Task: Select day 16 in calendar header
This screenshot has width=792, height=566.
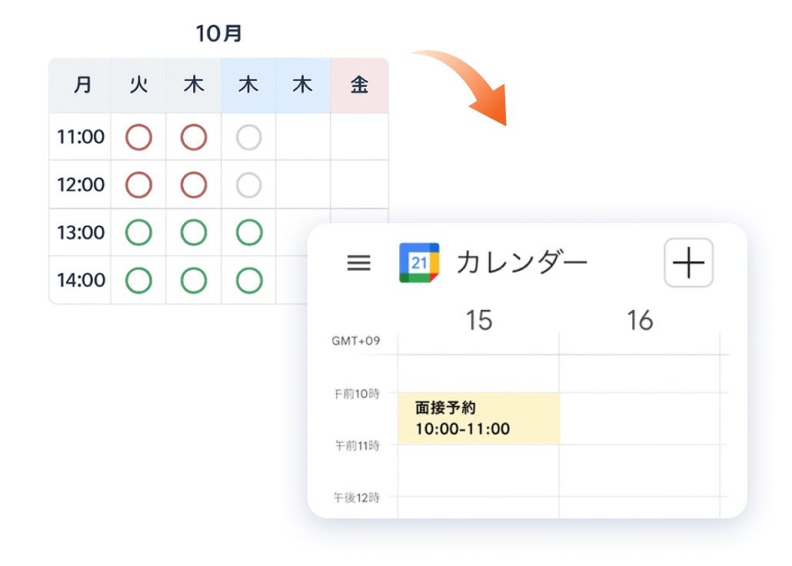Action: pyautogui.click(x=640, y=320)
